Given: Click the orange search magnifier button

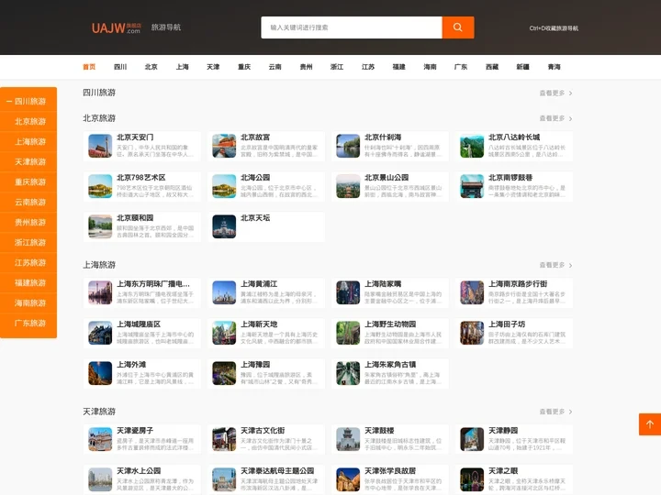Looking at the screenshot, I should 458,27.
